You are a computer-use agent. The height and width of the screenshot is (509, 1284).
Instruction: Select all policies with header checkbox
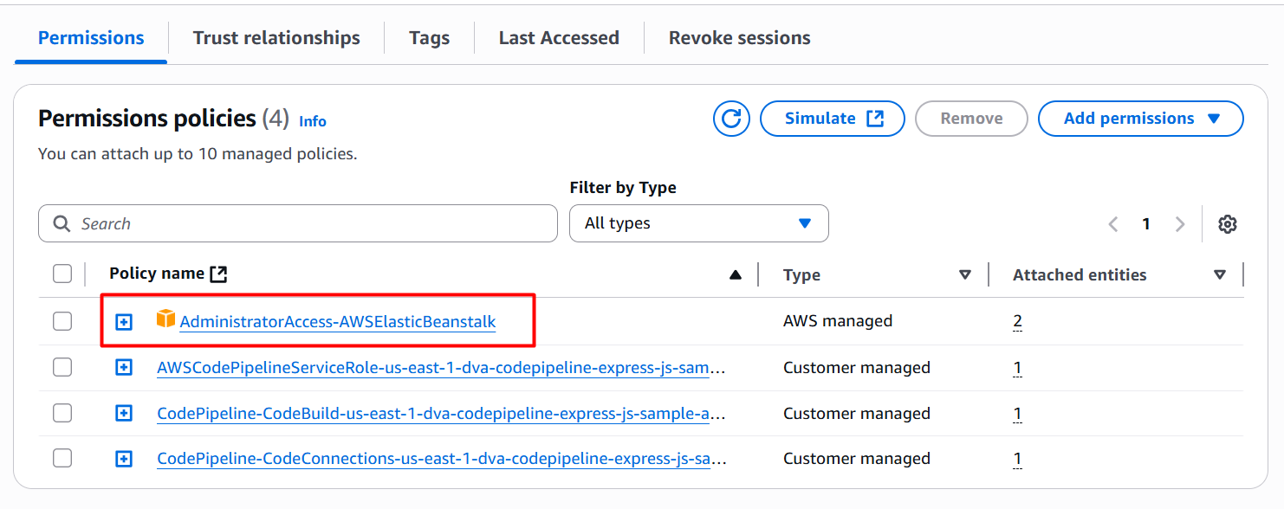[x=62, y=274]
